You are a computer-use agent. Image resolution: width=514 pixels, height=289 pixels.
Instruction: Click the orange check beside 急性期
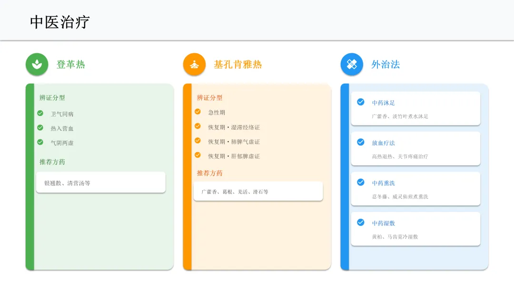click(198, 112)
